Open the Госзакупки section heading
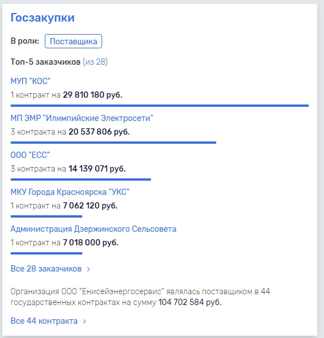Screen dimensions: 324x338 tap(43, 18)
